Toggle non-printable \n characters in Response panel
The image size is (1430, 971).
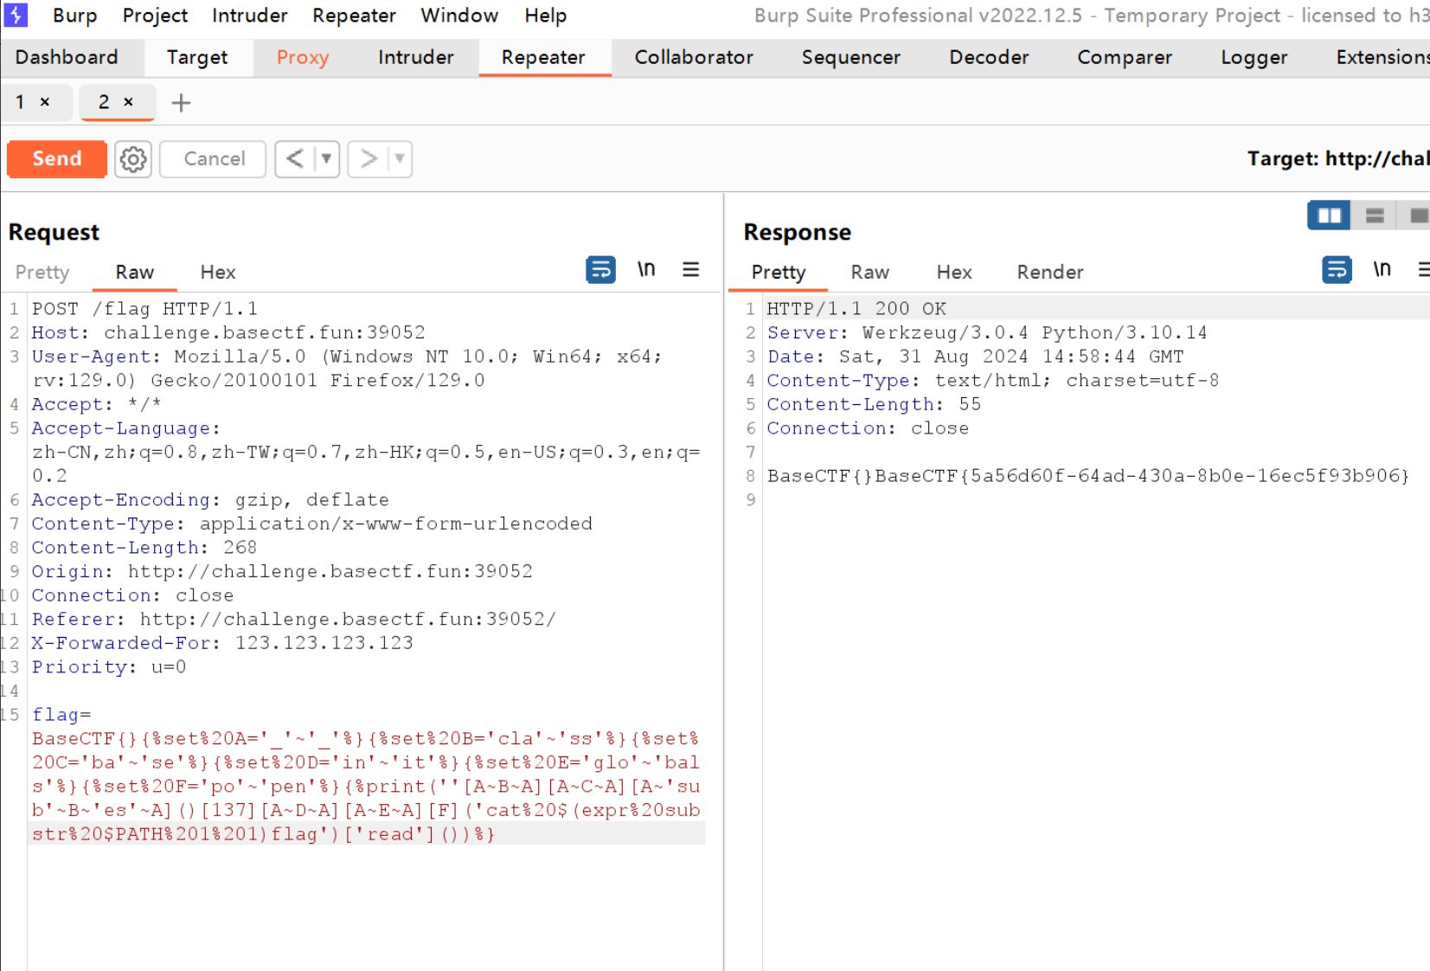coord(1382,270)
